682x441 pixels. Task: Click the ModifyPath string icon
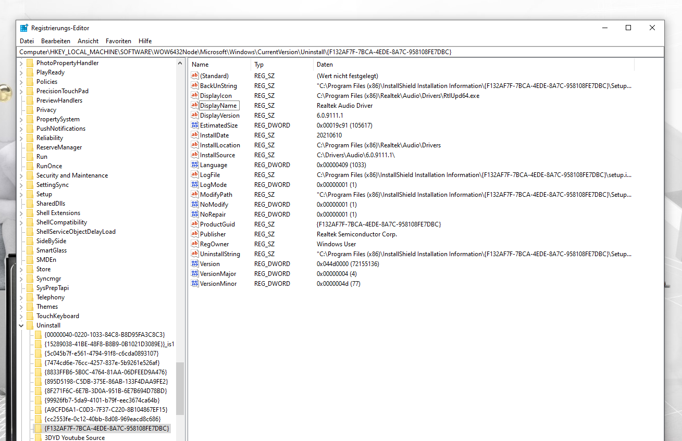coord(195,194)
